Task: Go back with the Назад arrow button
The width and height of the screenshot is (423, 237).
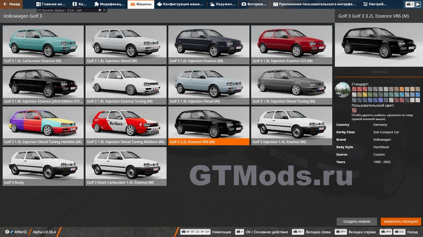Action: pyautogui.click(x=11, y=4)
